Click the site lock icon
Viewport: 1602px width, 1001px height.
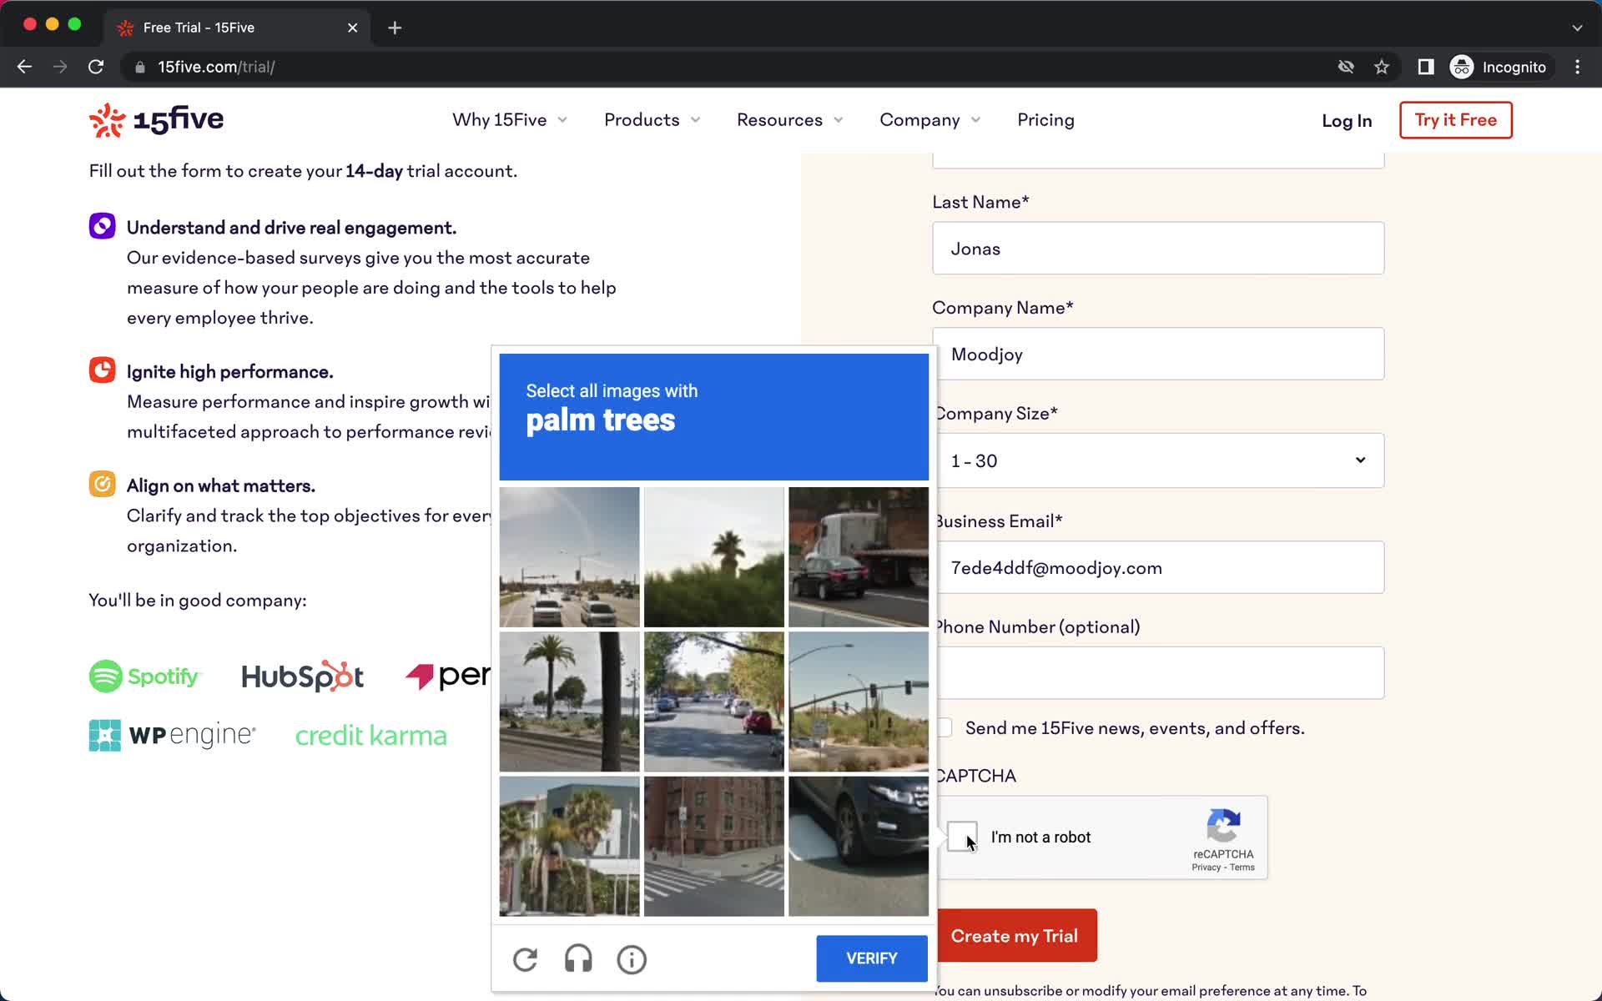(140, 67)
